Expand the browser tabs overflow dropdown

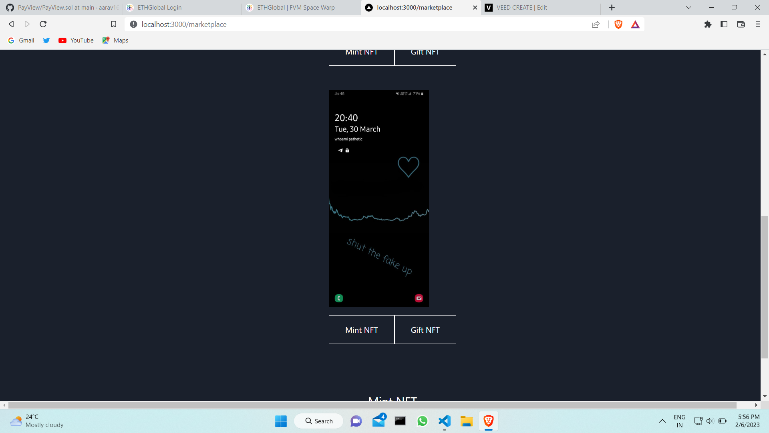click(x=688, y=7)
